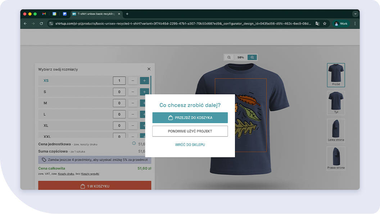The image size is (380, 214).
Task: Click the 1 W KOSZYKU button
Action: point(95,186)
